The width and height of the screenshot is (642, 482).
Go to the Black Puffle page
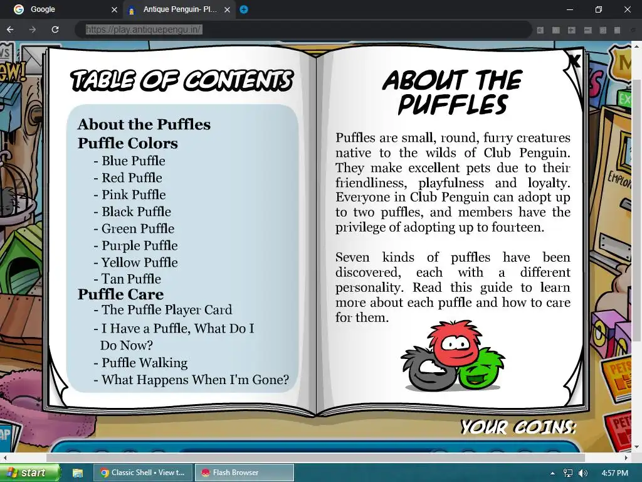[132, 212]
